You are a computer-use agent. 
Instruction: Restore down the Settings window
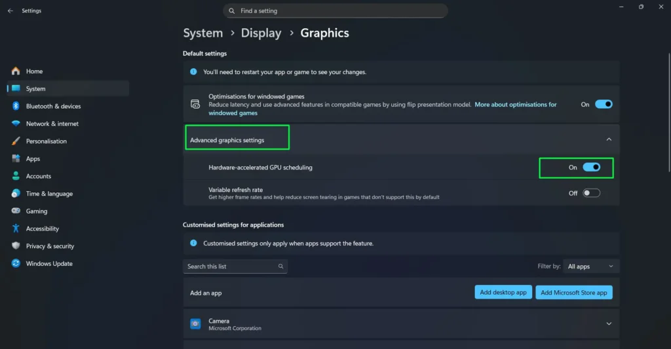[x=641, y=7]
